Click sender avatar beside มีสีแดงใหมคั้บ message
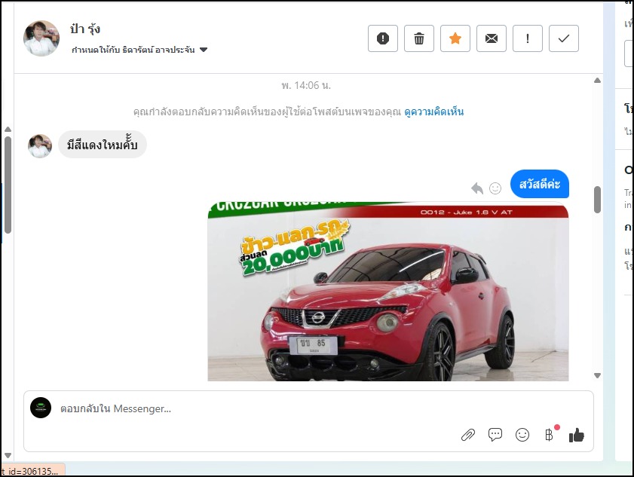 pyautogui.click(x=40, y=146)
